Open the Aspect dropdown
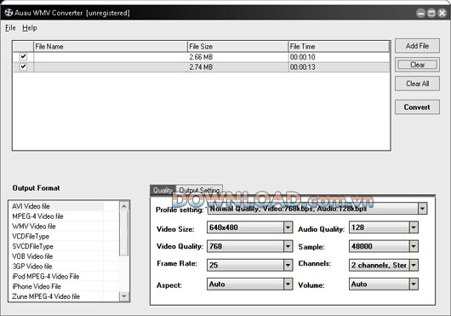The image size is (451, 316). coord(288,284)
